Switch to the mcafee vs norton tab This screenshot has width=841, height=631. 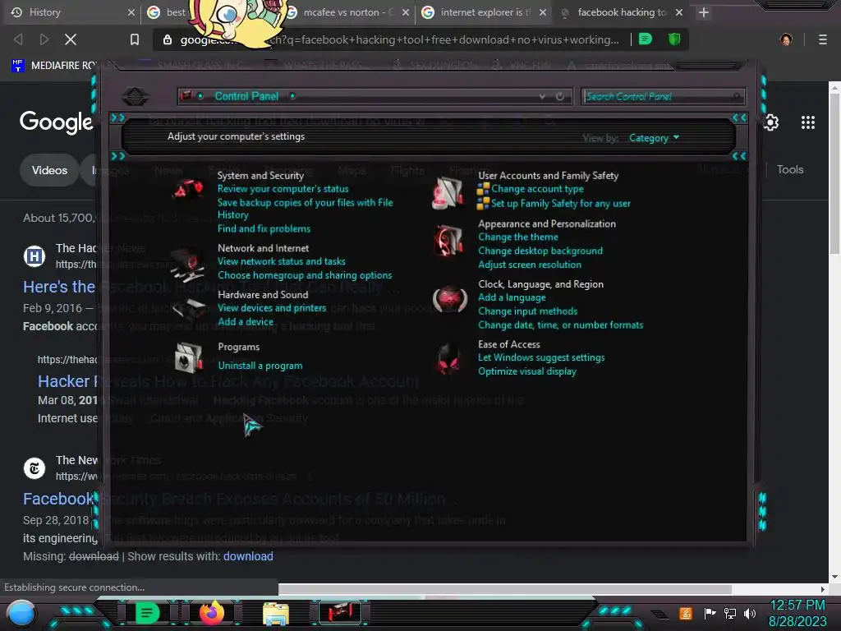point(347,12)
